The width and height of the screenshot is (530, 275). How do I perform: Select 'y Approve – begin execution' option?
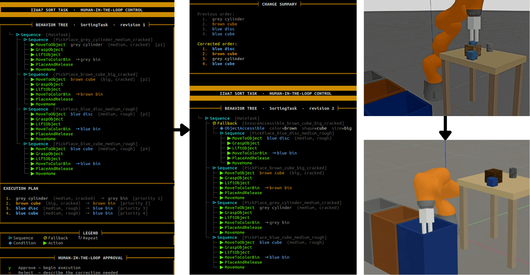click(44, 268)
